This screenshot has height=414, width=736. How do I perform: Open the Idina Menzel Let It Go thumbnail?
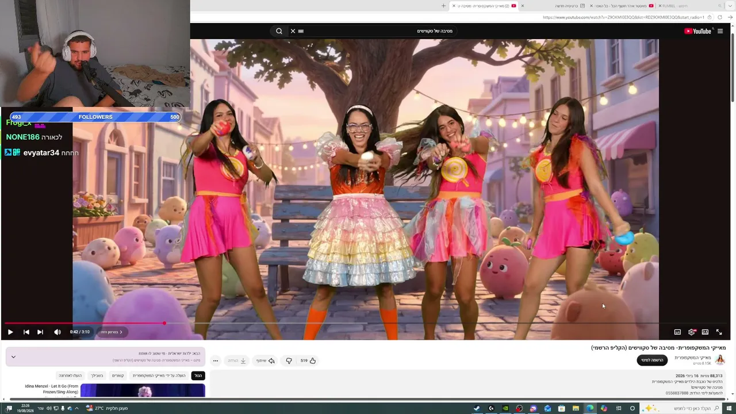tap(143, 391)
